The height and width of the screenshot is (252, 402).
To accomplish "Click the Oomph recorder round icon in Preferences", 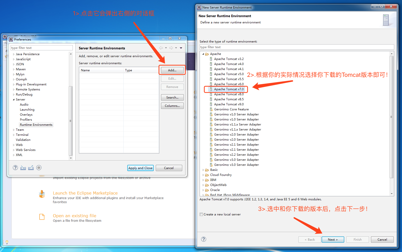I will tap(39, 168).
